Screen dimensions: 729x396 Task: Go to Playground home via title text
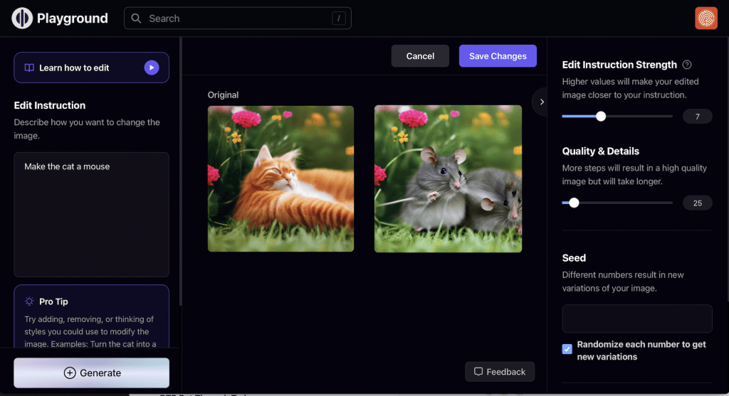[x=72, y=18]
